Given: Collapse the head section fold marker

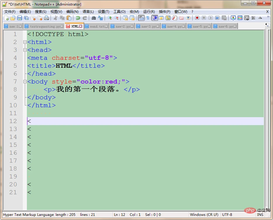Looking at the screenshot, I should pyautogui.click(x=25, y=50).
